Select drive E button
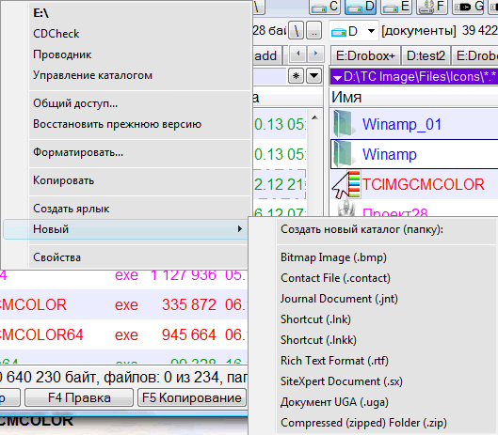Screen dimensions: 498x435 click(x=395, y=7)
